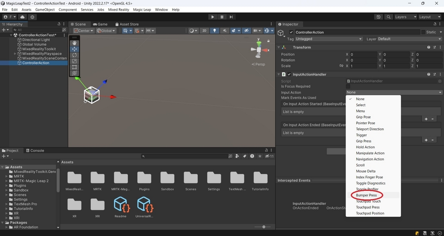The width and height of the screenshot is (444, 236).
Task: Open Transform component presets
Action: pos(434,47)
